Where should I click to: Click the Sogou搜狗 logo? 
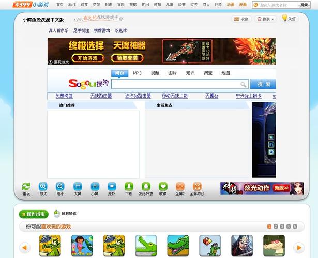pos(88,84)
